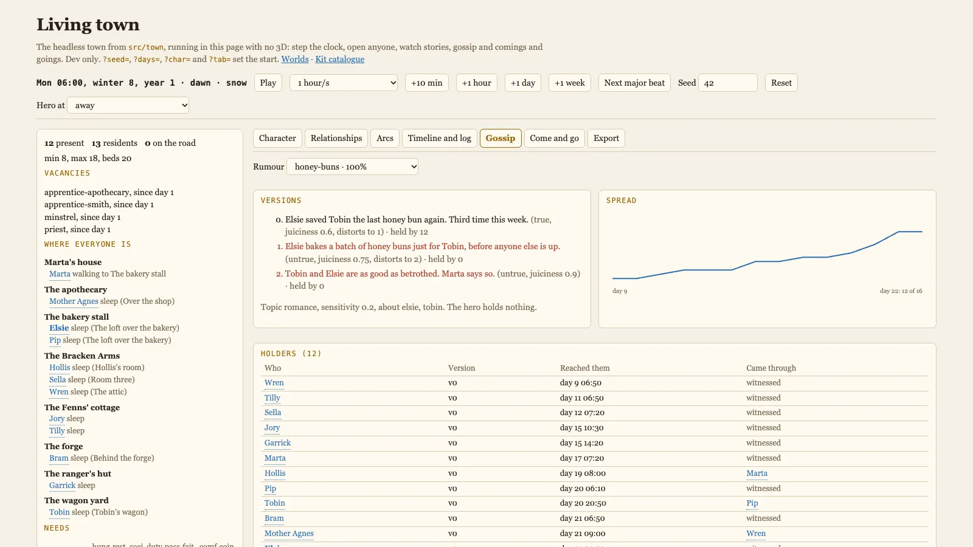Viewport: 973px width, 547px height.
Task: Open Marta under Marta's house
Action: [60, 274]
